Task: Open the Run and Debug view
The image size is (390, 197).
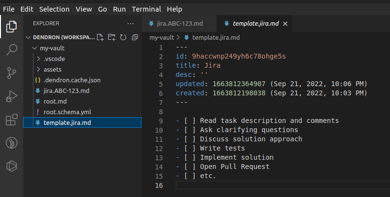Action: 12,96
